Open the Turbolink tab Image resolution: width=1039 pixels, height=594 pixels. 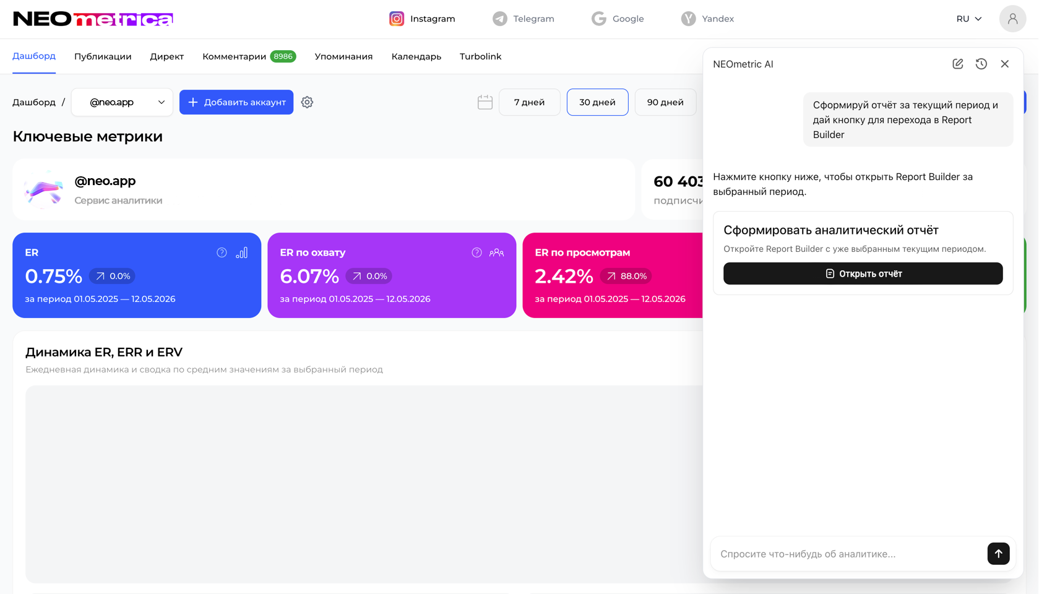click(480, 56)
